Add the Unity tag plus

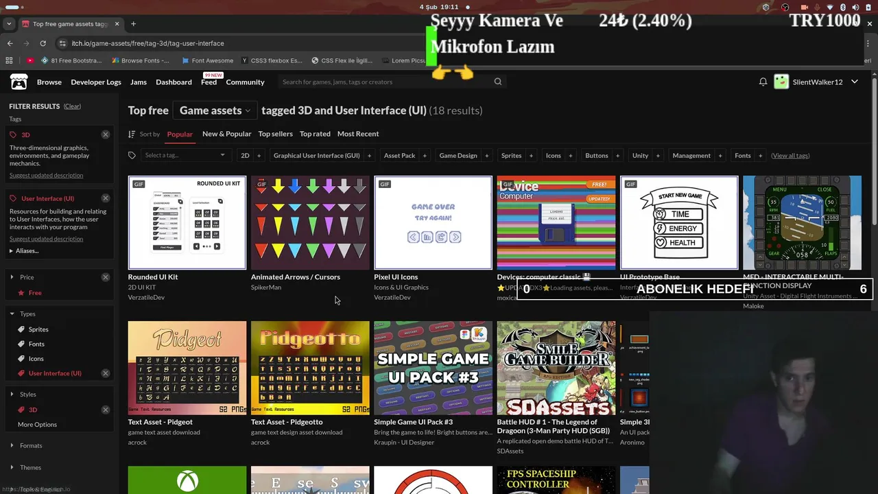point(658,156)
